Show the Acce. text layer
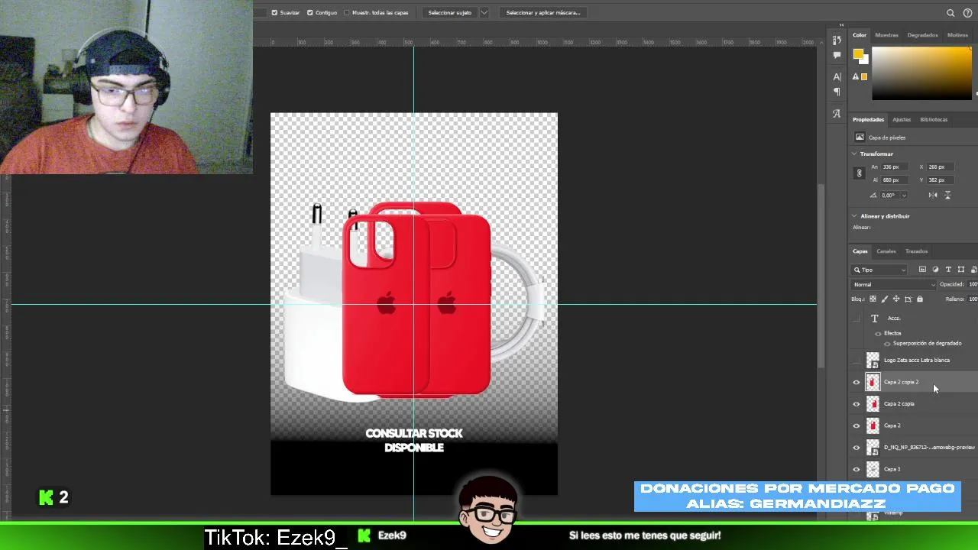This screenshot has height=550, width=978. click(x=857, y=318)
